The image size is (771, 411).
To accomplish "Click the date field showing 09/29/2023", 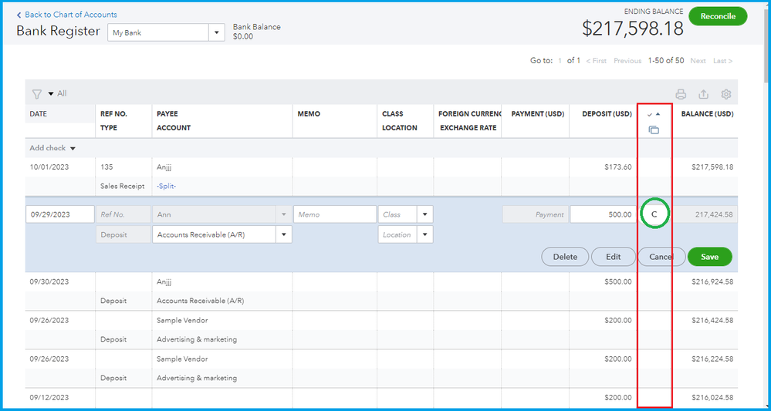I will point(60,214).
